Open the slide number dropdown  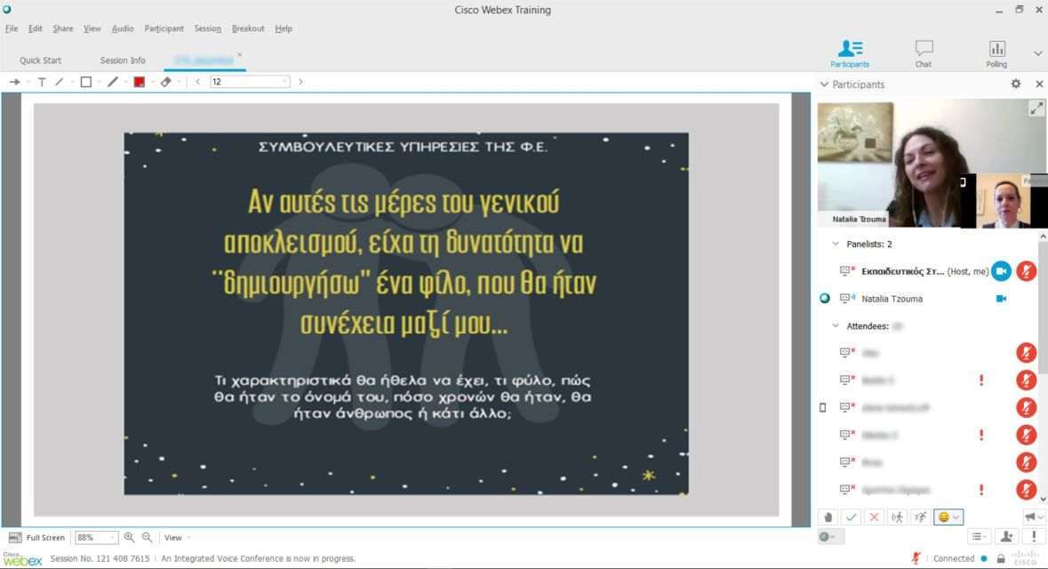tap(284, 82)
